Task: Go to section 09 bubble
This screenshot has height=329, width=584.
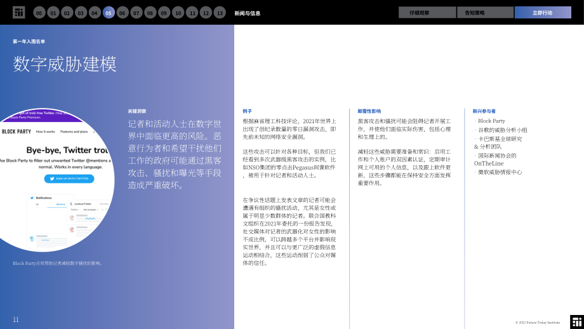Action: pyautogui.click(x=164, y=13)
